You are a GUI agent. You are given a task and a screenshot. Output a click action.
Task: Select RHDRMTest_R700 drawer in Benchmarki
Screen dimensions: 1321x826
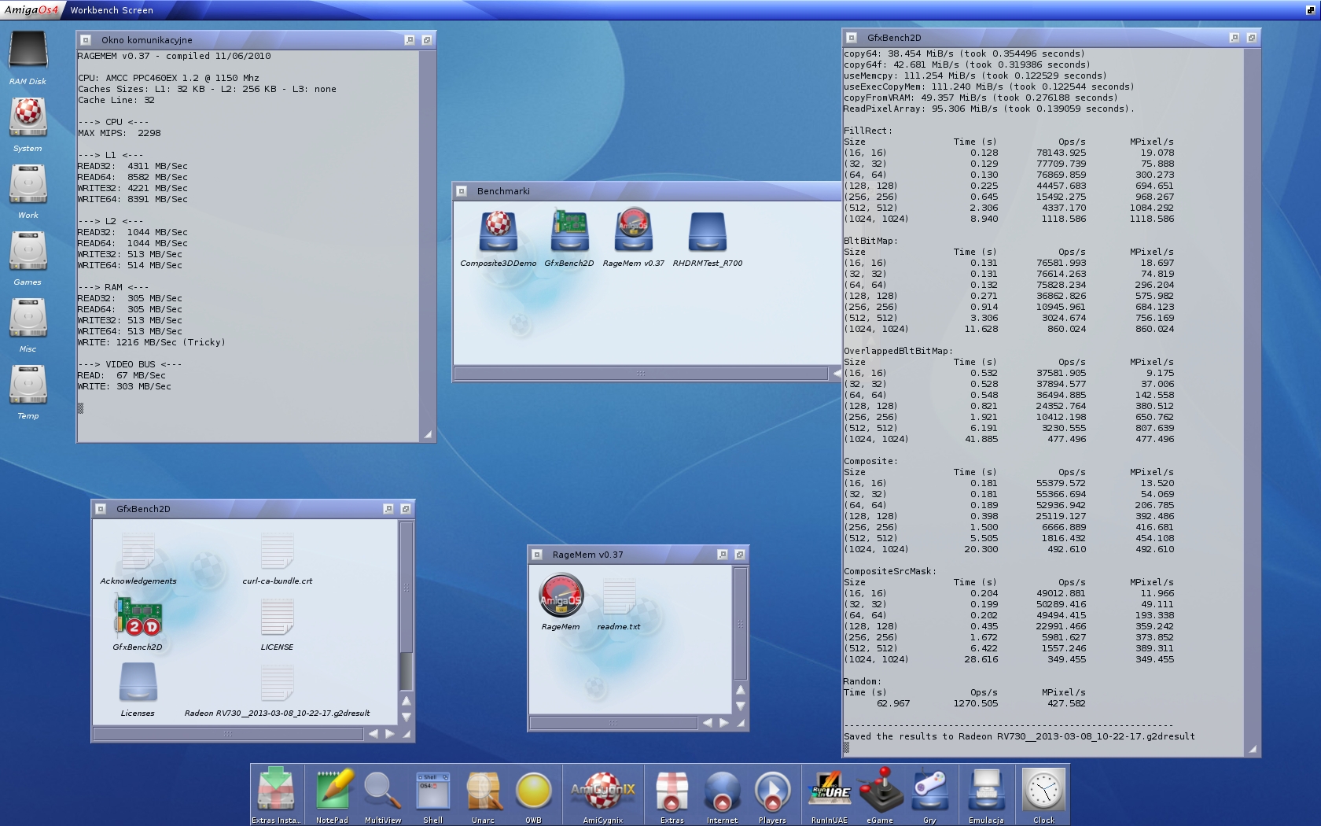pos(707,231)
